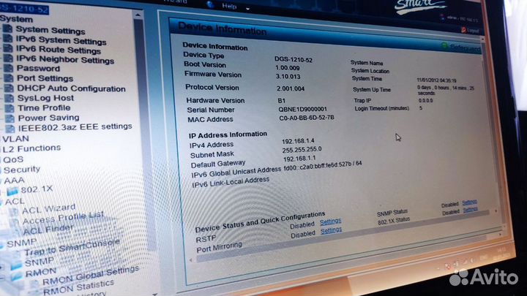
Task: Open Trap to SmartConsole entry
Action: 72,247
